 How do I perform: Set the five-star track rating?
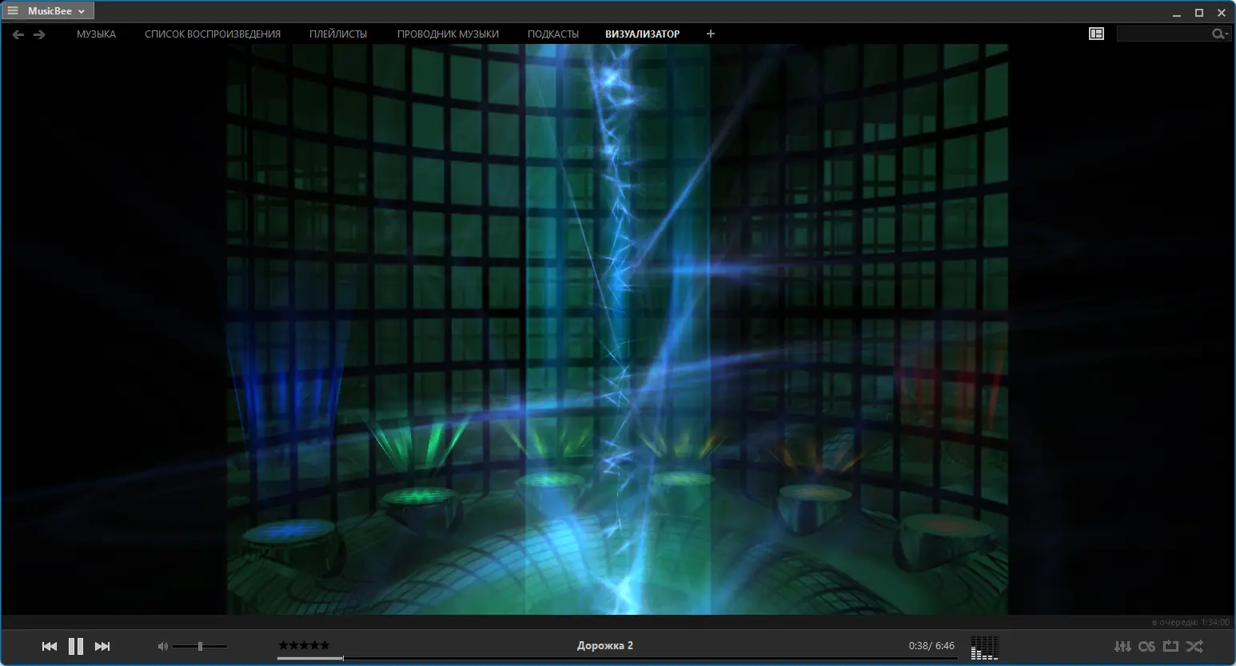pos(304,645)
